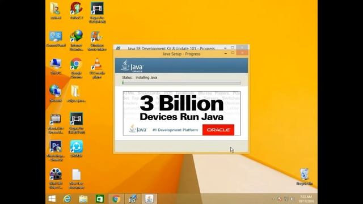Click Java icon in JDK window title bar
Screen dimensions: 363x204
pyautogui.click(x=119, y=48)
